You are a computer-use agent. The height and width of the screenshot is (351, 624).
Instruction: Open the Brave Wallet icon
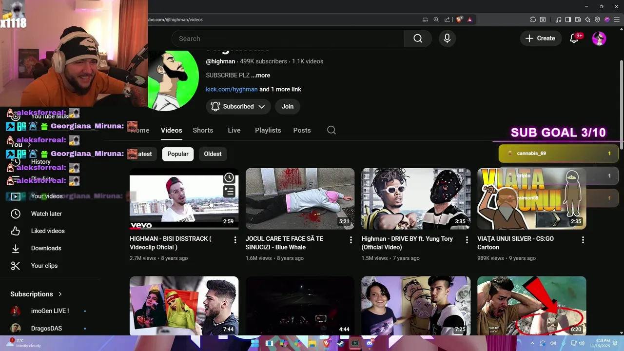click(x=578, y=19)
